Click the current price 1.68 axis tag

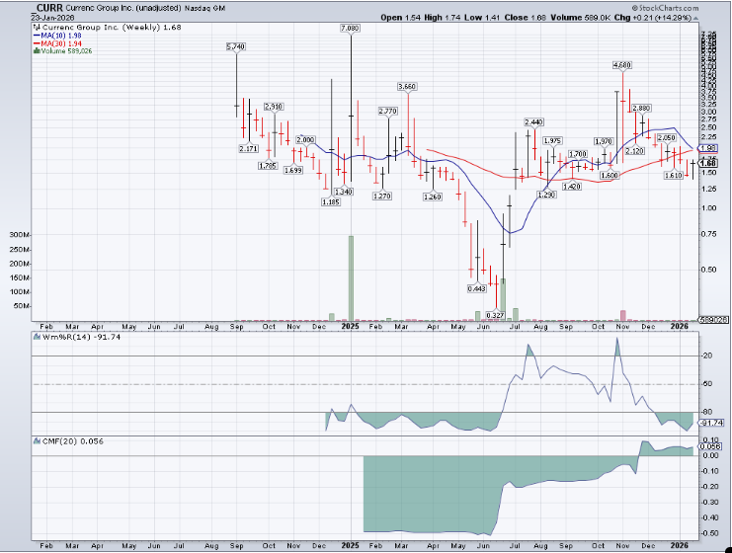(x=708, y=163)
